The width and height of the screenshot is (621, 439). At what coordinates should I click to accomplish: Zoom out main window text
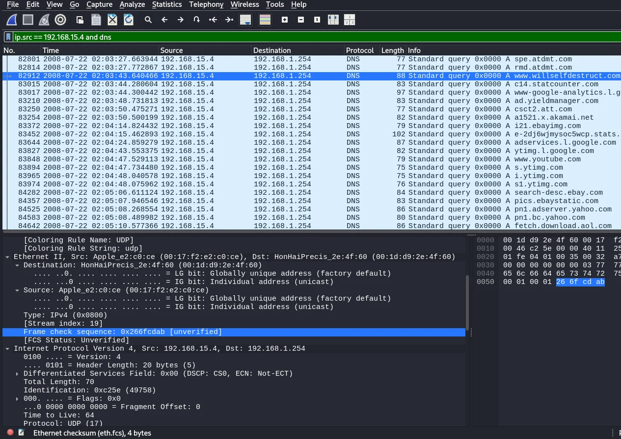(x=301, y=20)
